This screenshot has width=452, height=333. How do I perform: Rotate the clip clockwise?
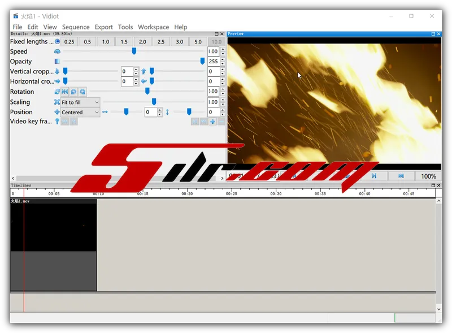(x=82, y=92)
